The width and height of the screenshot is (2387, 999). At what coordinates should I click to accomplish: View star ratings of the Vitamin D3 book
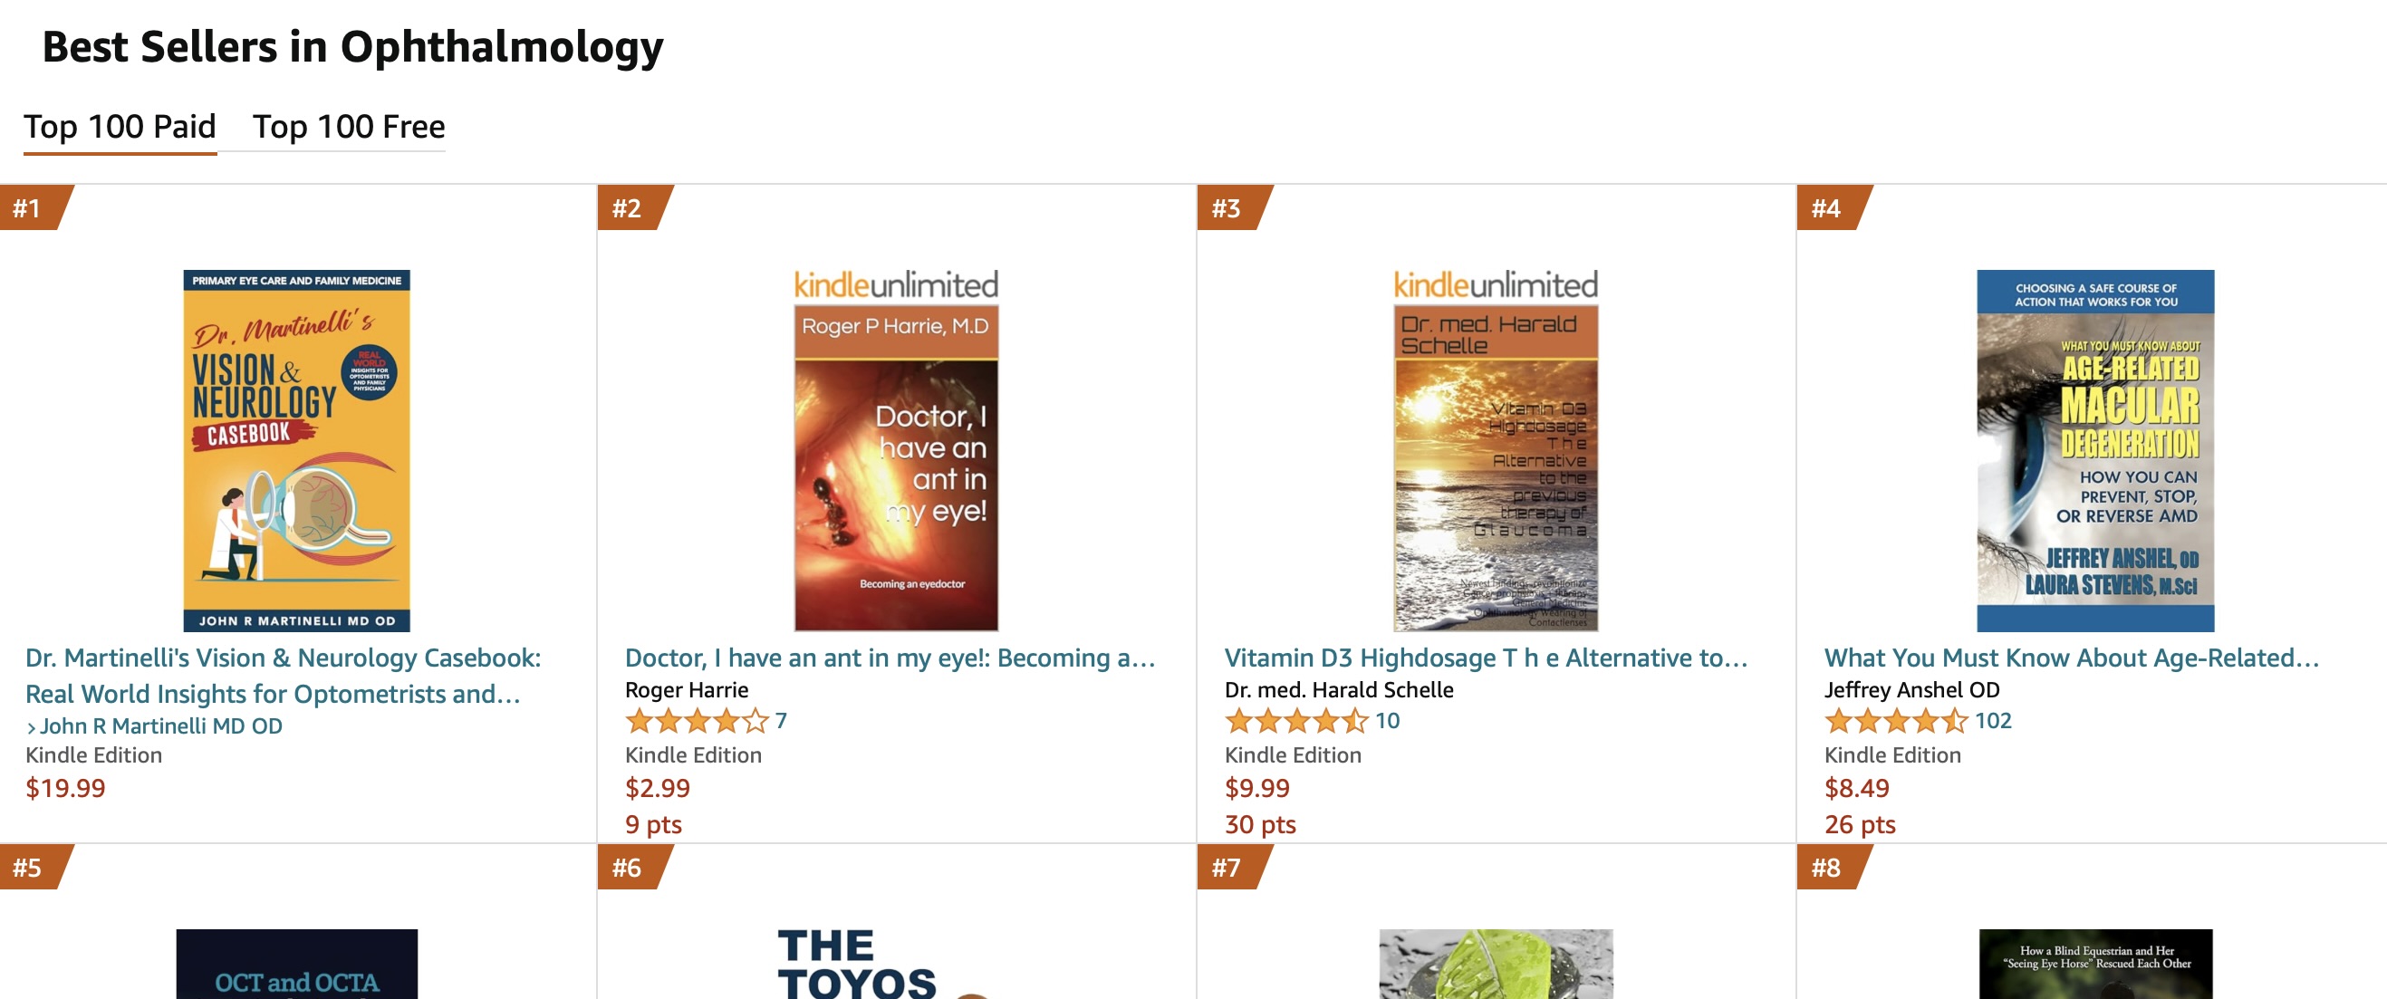(1296, 720)
